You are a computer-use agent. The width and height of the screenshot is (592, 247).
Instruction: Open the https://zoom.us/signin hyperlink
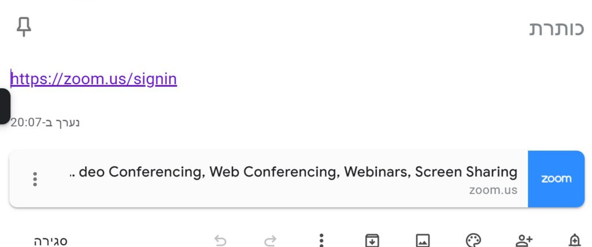click(x=94, y=79)
